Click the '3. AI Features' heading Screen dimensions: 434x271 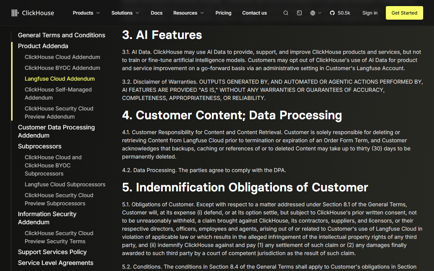click(162, 35)
